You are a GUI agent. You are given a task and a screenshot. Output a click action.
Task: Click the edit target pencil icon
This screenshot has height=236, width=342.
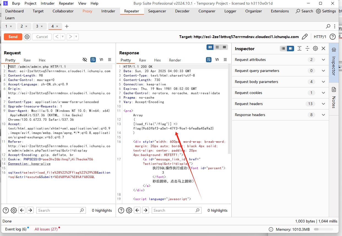[305, 37]
